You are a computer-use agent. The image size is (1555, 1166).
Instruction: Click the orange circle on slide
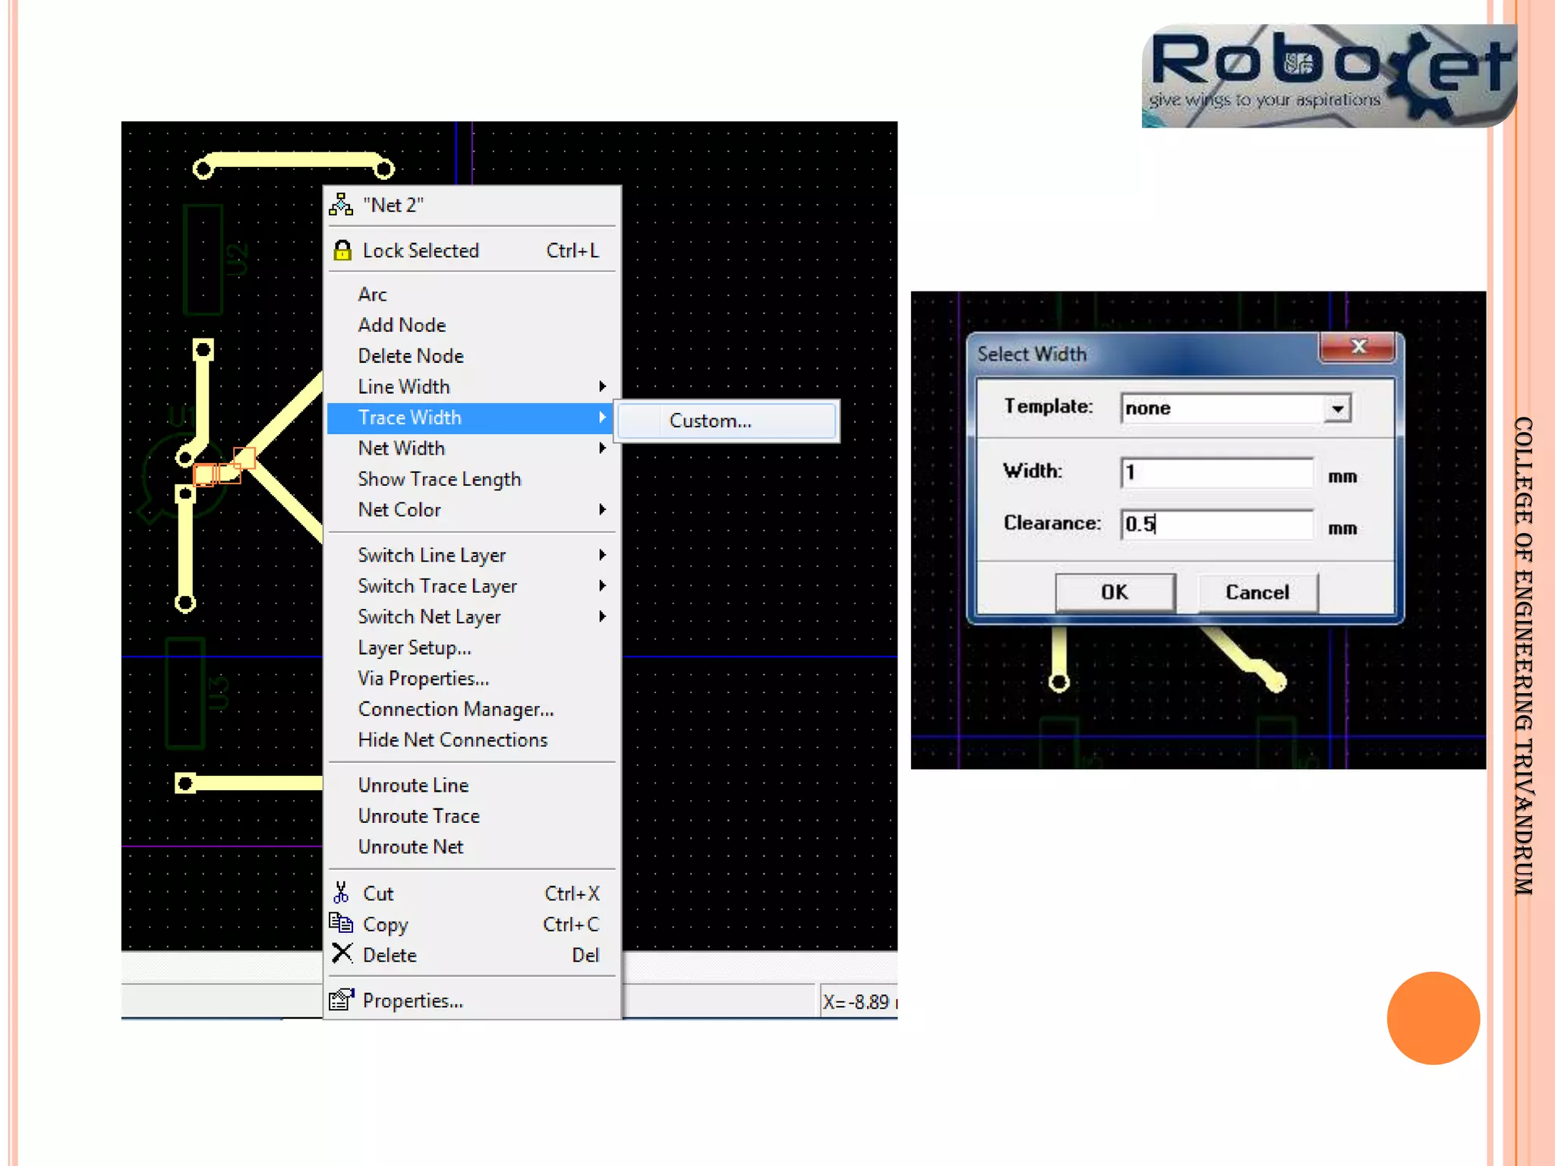point(1433,1017)
